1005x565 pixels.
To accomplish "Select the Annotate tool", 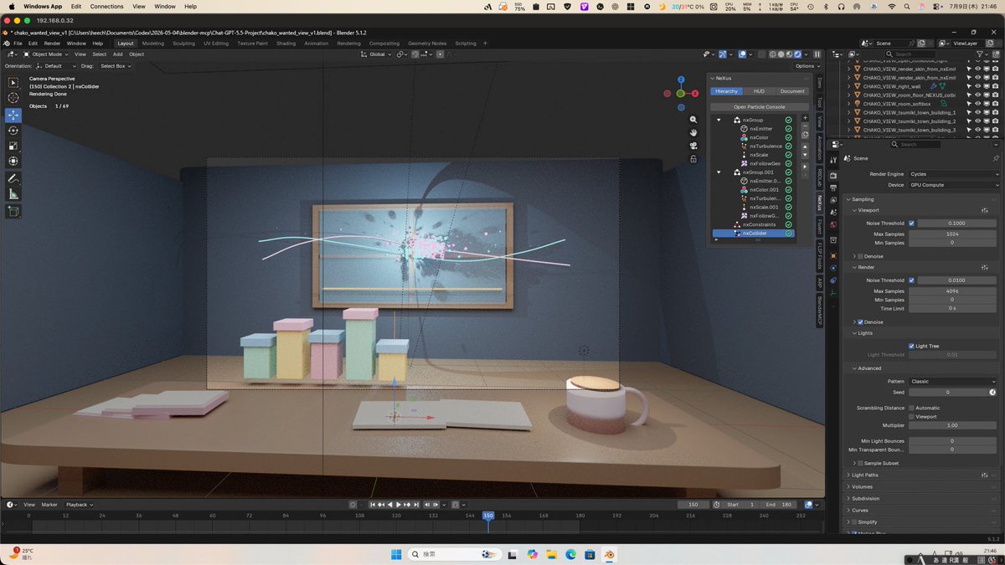I will [13, 178].
